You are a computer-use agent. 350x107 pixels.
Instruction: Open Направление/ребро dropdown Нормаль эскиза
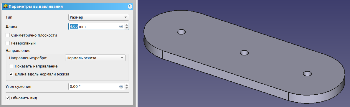click(95, 58)
